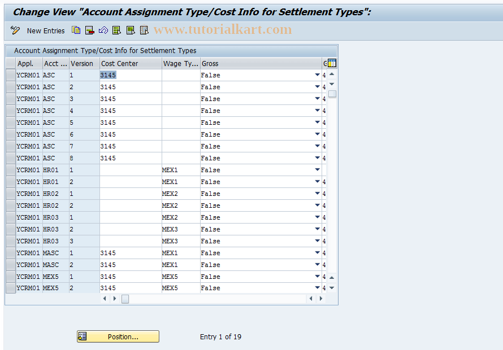
Task: Open the Gross dropdown for HR02 version 1
Action: pyautogui.click(x=318, y=193)
